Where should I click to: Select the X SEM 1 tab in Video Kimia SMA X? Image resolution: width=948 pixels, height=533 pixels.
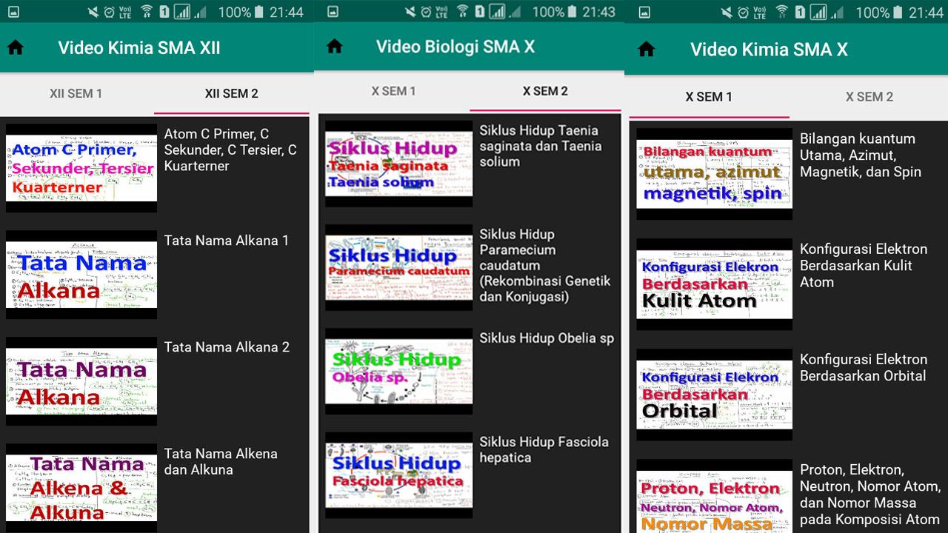tap(710, 97)
